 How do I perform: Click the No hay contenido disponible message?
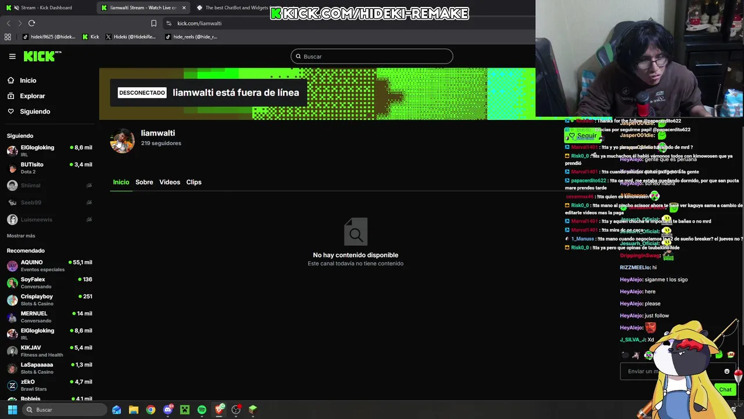pos(355,255)
